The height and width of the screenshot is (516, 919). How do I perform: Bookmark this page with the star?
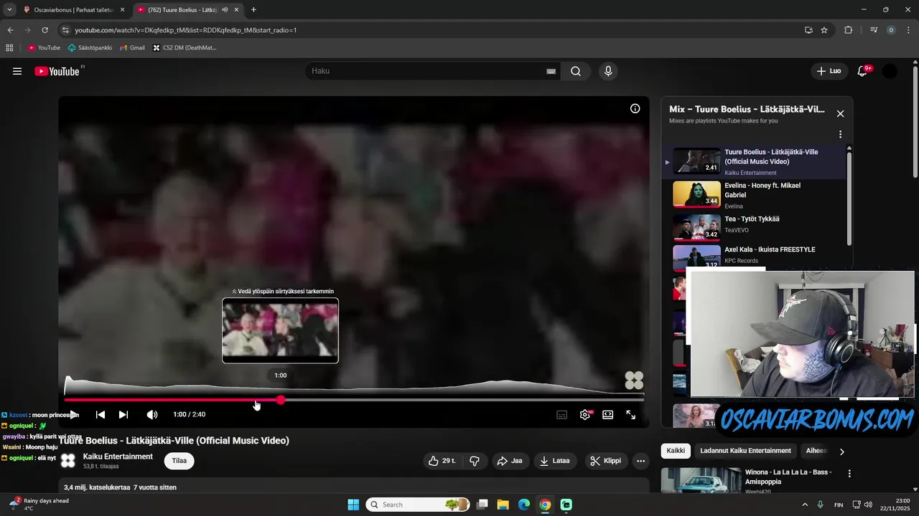pos(824,30)
